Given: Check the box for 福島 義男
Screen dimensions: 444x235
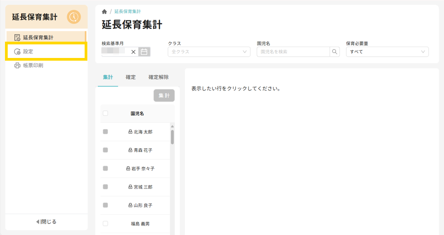Looking at the screenshot, I should pyautogui.click(x=105, y=224).
